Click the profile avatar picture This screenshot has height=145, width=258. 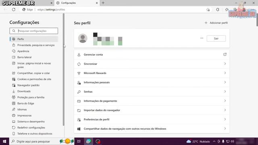(83, 38)
